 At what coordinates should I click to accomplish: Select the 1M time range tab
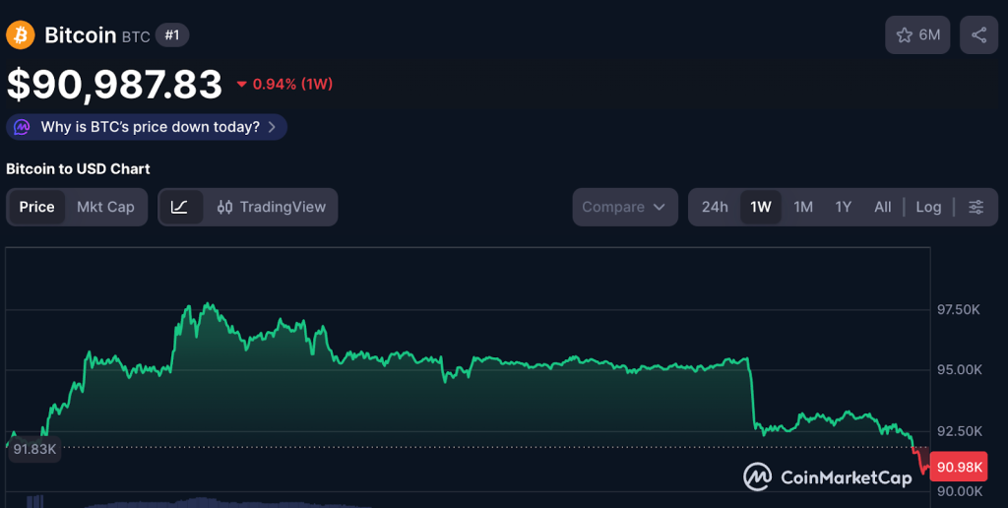(x=803, y=207)
